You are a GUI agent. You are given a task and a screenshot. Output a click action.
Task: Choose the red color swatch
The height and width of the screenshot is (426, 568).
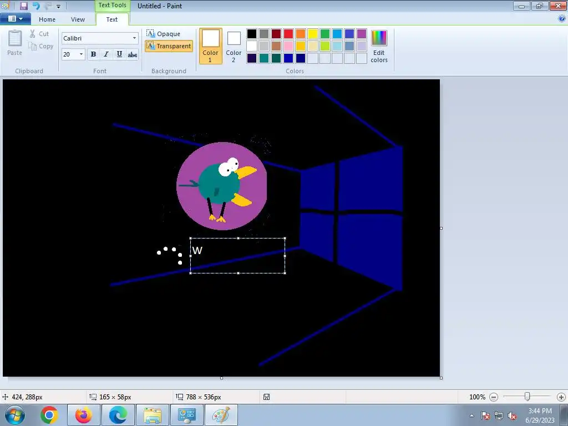(288, 34)
